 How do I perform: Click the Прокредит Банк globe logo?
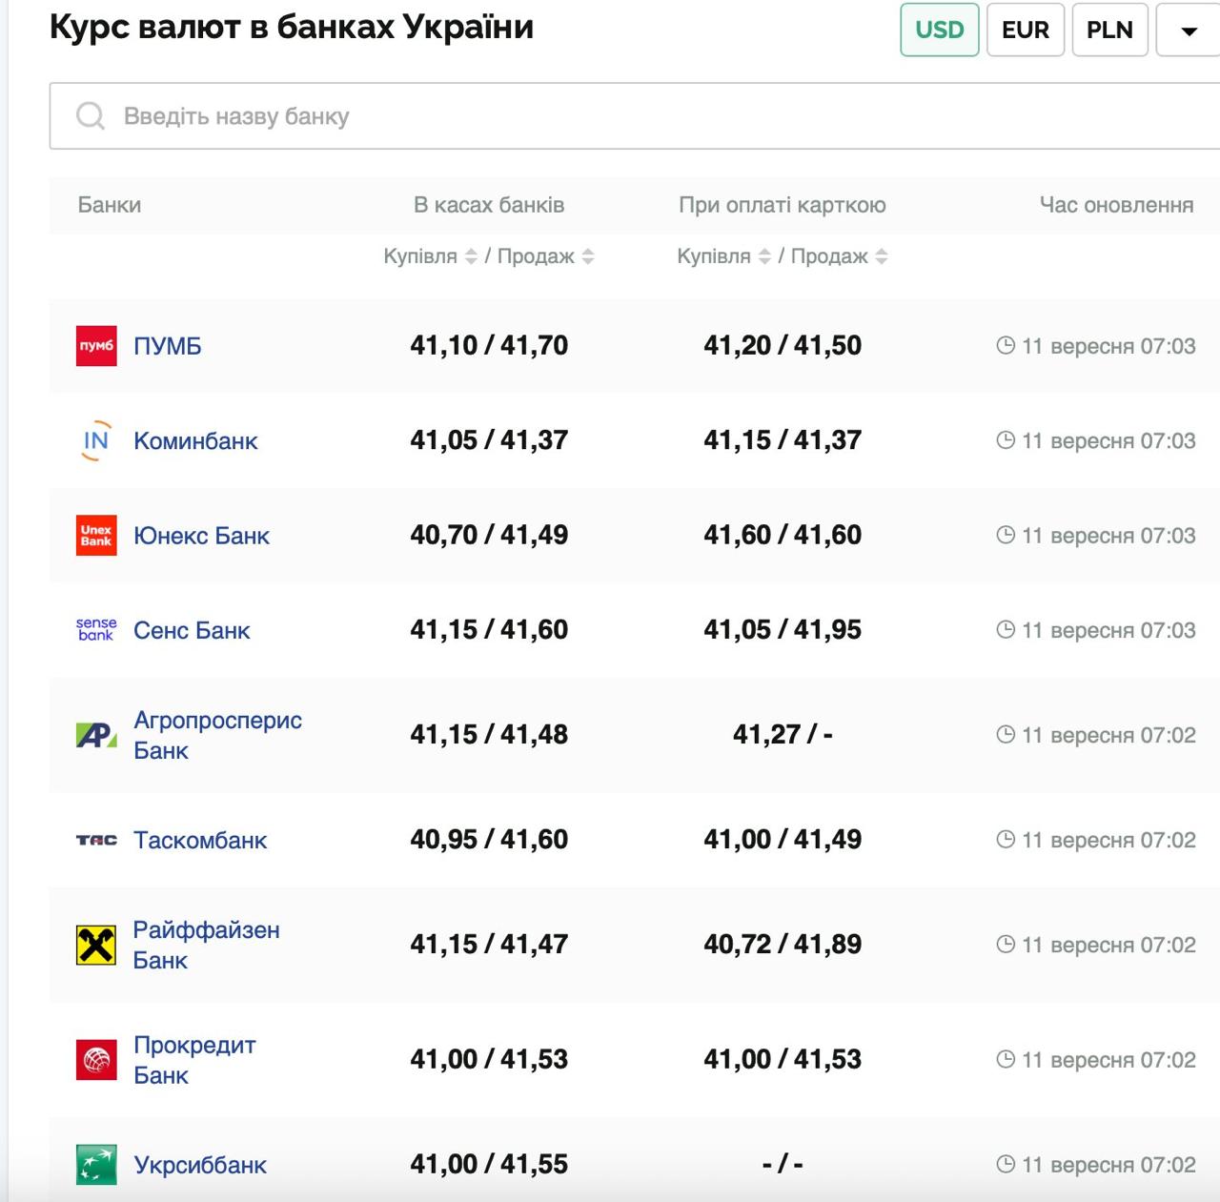tap(95, 1059)
